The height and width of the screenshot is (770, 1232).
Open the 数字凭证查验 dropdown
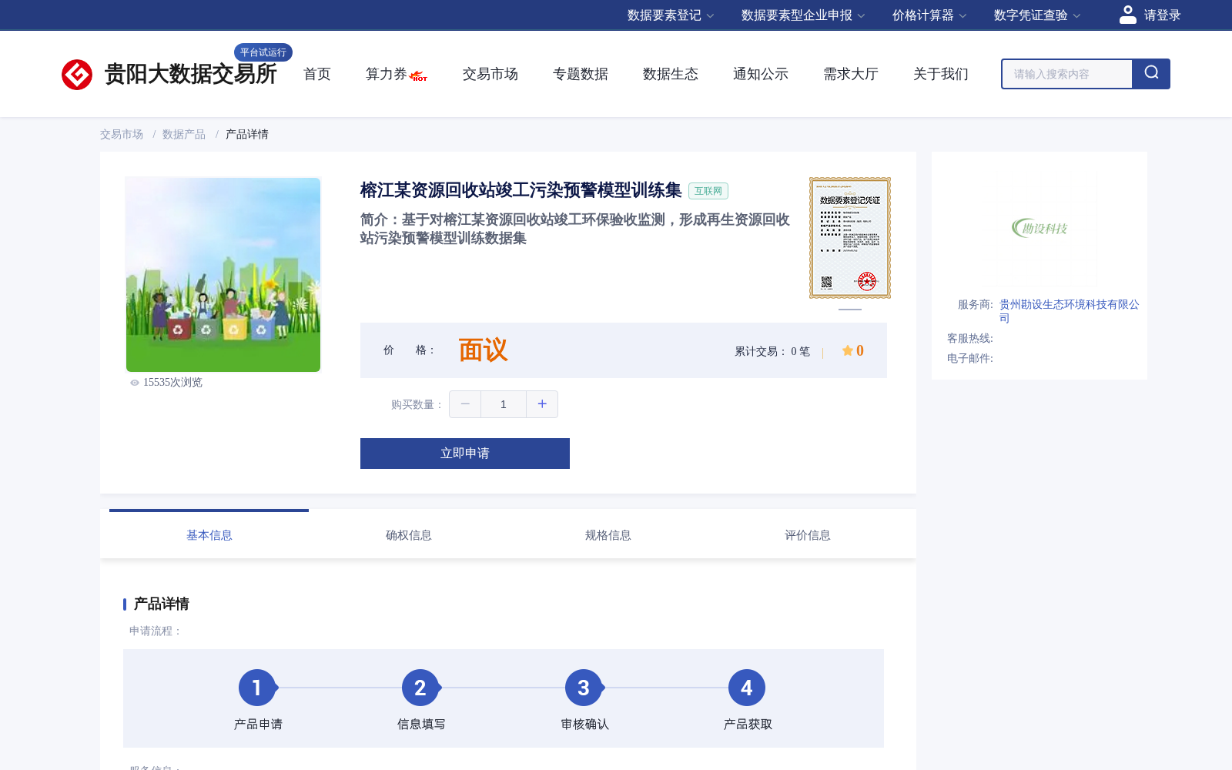tap(1037, 15)
